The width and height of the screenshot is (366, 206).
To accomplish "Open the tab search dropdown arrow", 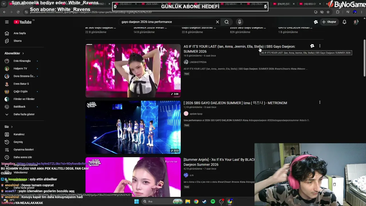I will (x=4, y=4).
